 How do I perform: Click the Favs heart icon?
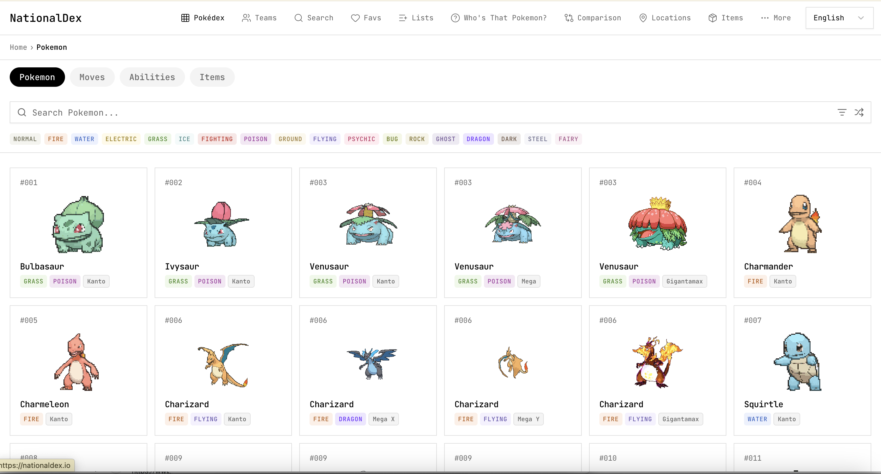pyautogui.click(x=355, y=18)
